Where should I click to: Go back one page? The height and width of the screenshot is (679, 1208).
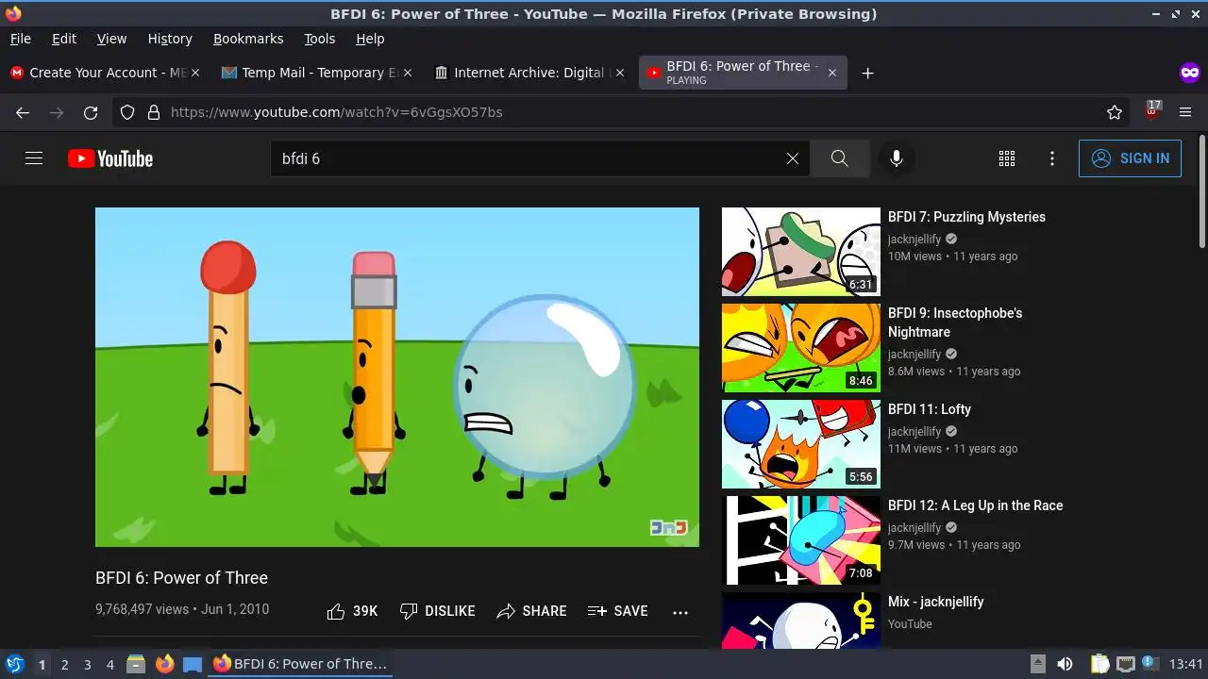23,112
